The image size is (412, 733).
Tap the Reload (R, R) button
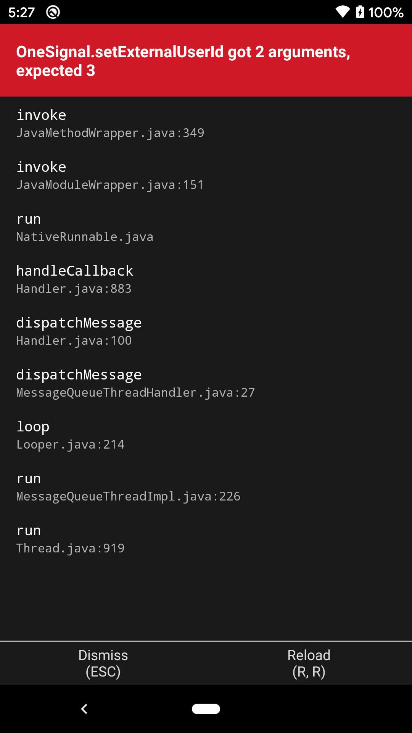coord(309,663)
